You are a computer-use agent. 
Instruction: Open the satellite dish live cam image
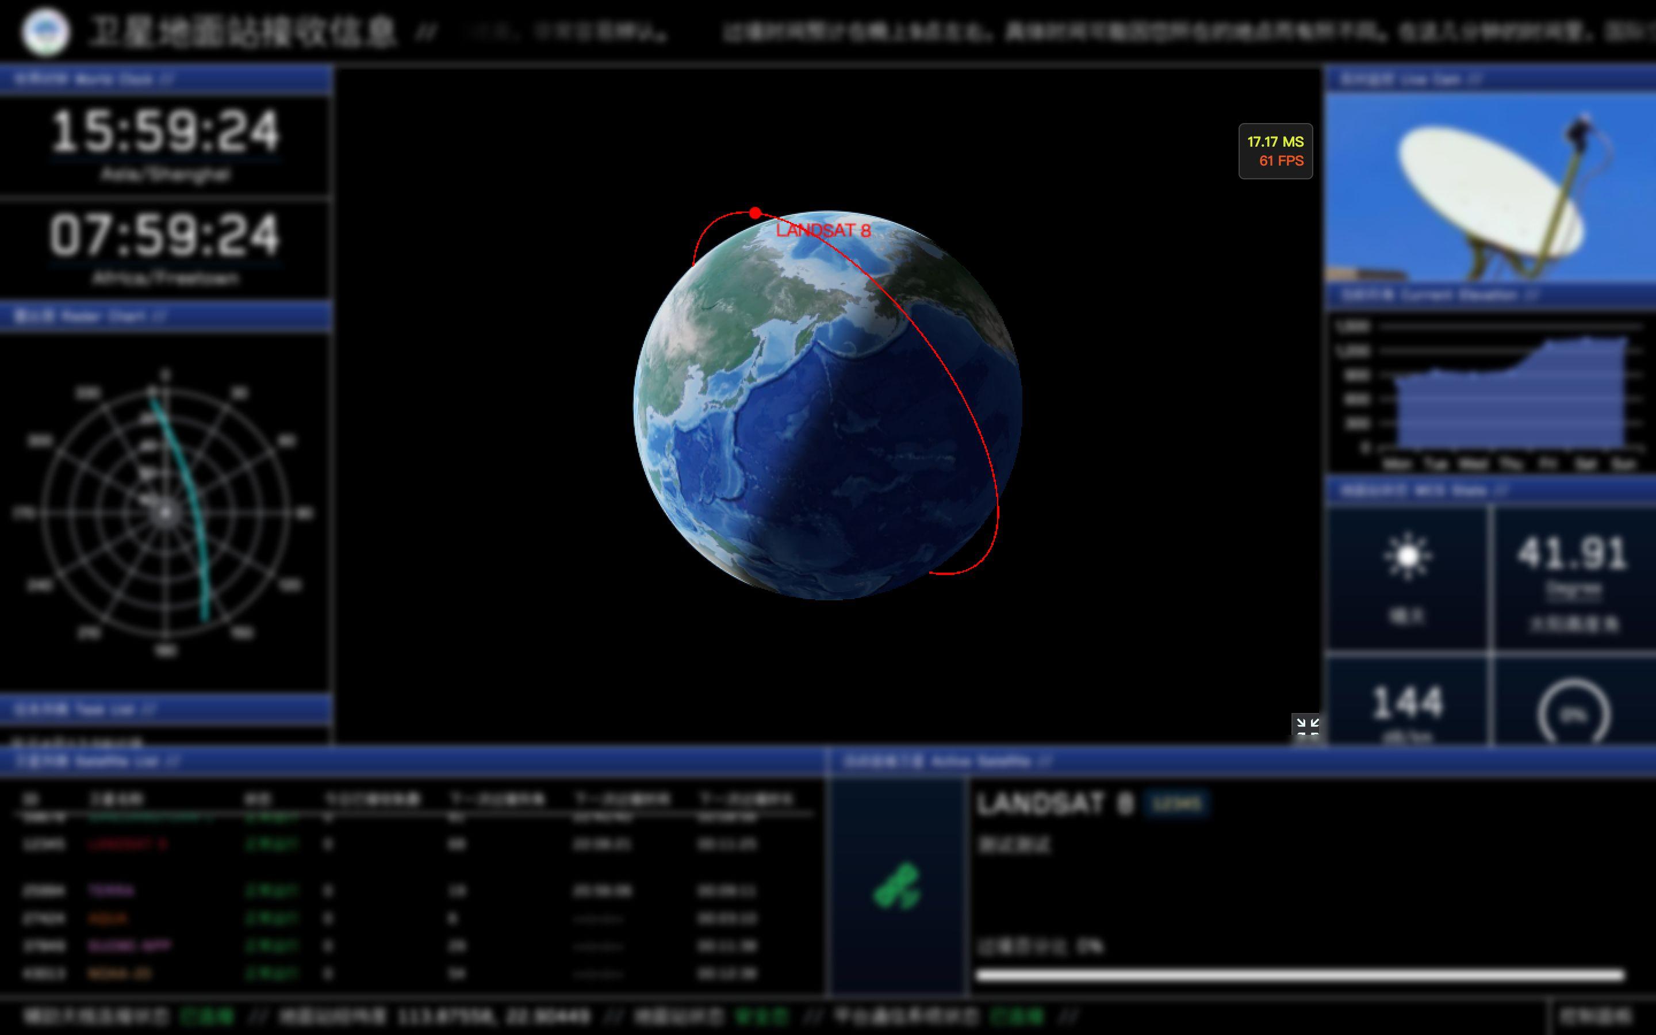pyautogui.click(x=1490, y=186)
